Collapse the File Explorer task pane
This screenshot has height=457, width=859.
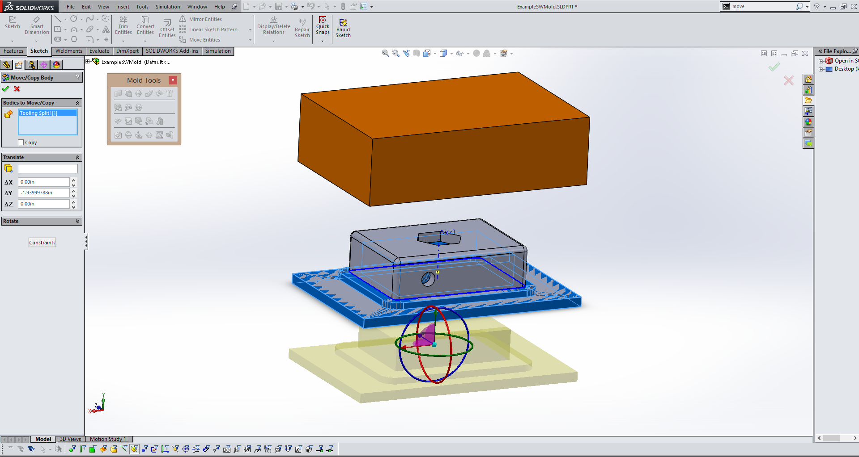coord(821,51)
